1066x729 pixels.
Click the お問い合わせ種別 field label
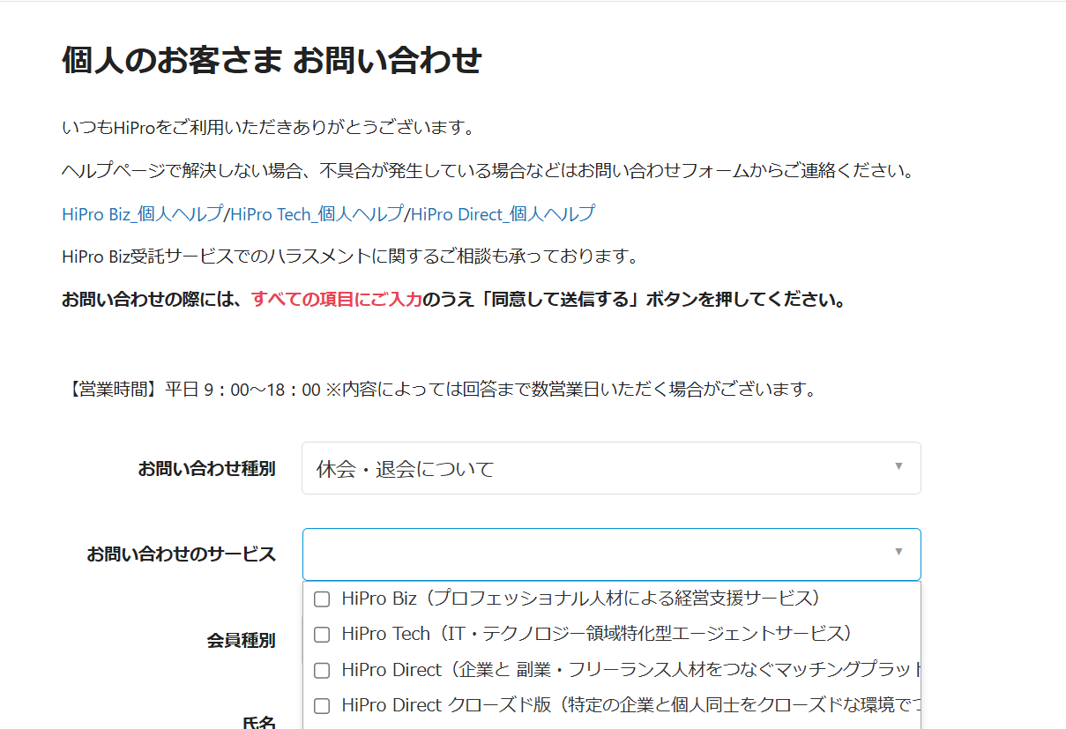click(206, 468)
